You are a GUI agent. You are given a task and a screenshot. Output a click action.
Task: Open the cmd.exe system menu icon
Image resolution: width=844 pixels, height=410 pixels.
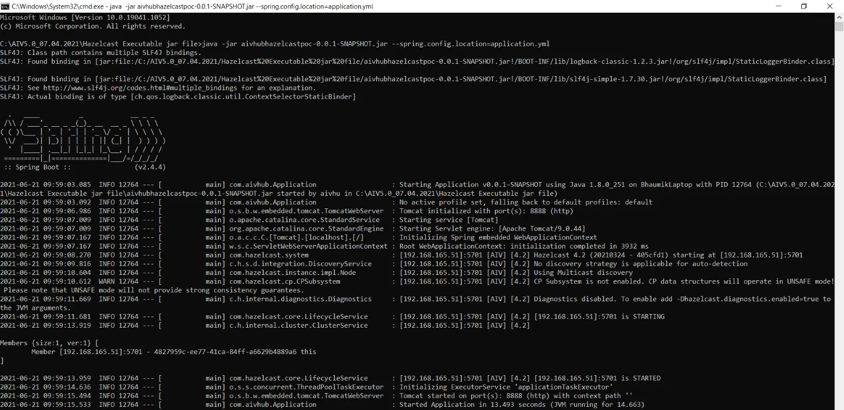(x=5, y=6)
